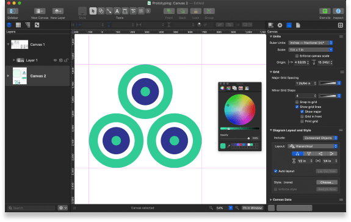Click search field in sidebar
The height and width of the screenshot is (222, 351).
tap(31, 208)
